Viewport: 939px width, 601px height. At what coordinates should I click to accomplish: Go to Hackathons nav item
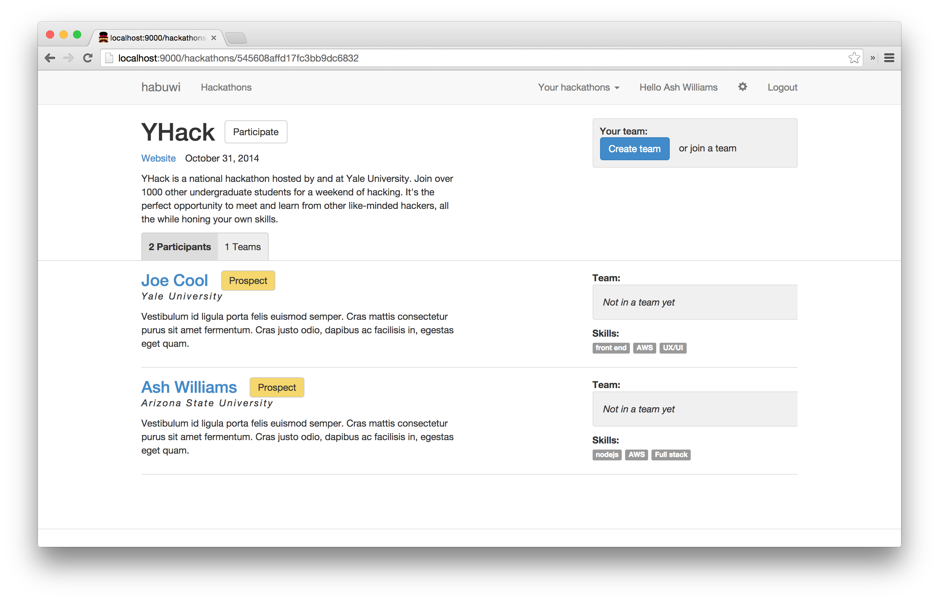(x=226, y=88)
